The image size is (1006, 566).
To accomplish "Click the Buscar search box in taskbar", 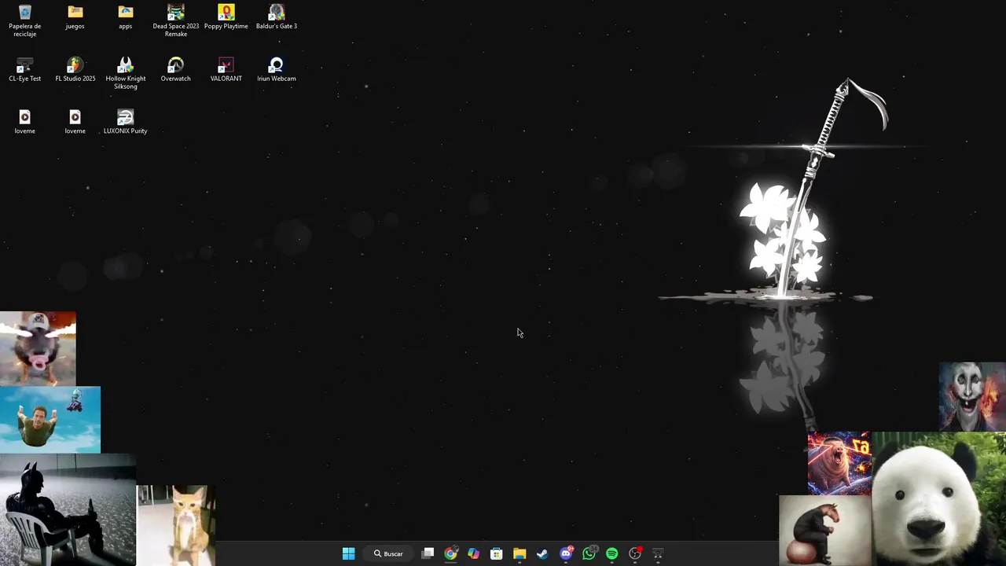I will pos(388,554).
